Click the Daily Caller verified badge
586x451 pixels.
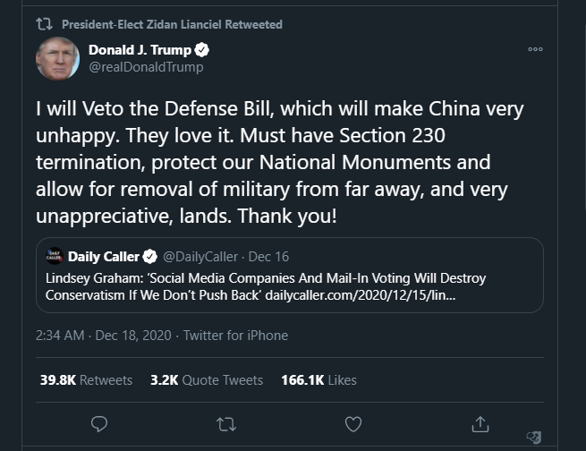(x=149, y=258)
